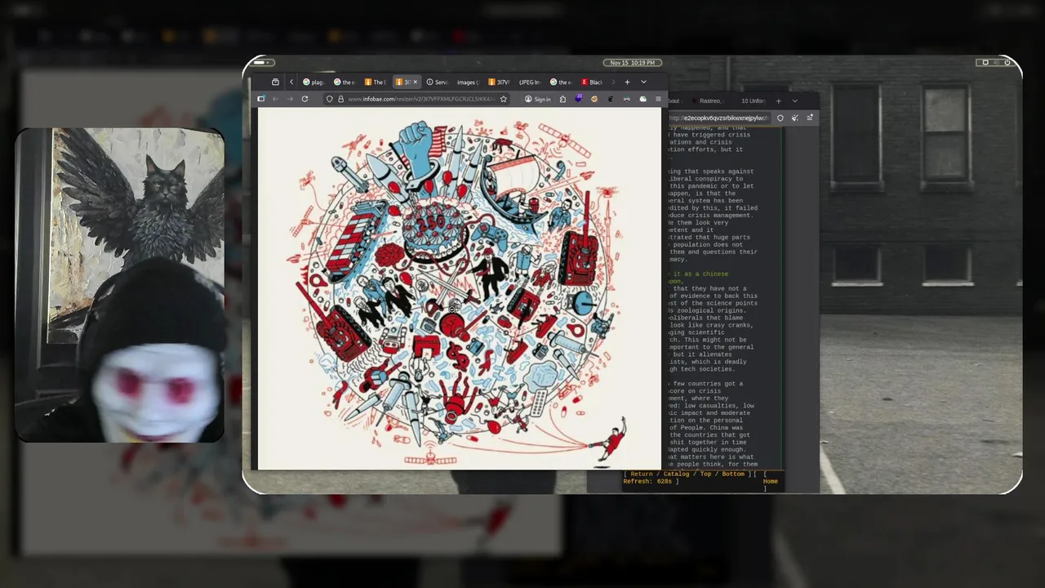The height and width of the screenshot is (588, 1045).
Task: Click the globe illustration image
Action: click(x=460, y=290)
